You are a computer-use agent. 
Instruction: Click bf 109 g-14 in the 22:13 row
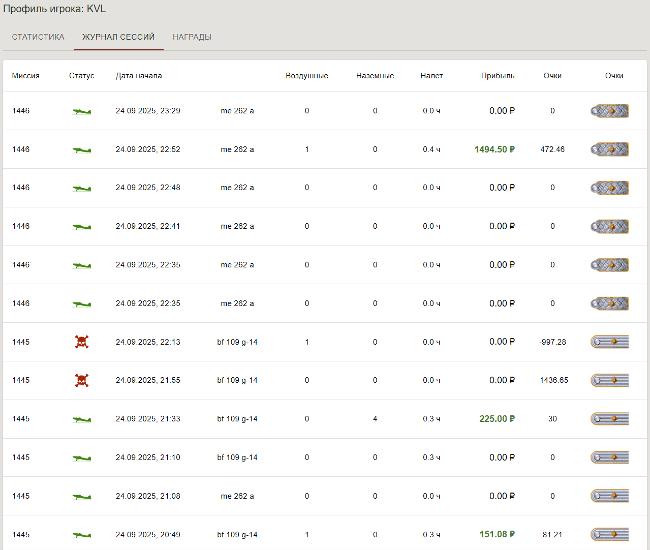click(237, 342)
